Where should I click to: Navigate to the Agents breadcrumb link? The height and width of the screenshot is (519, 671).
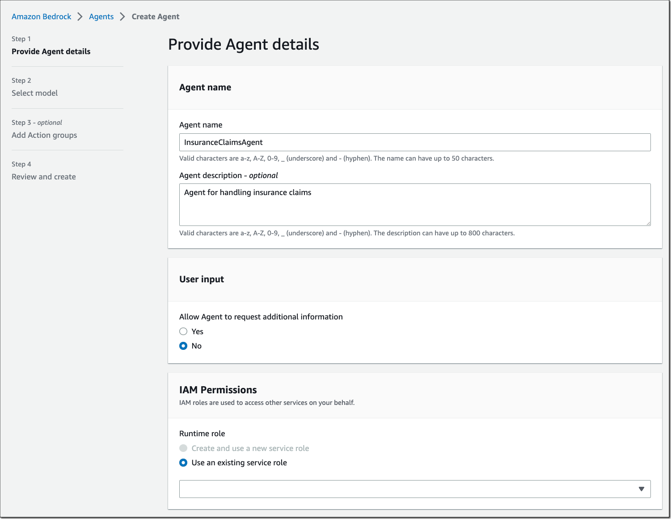tap(101, 16)
